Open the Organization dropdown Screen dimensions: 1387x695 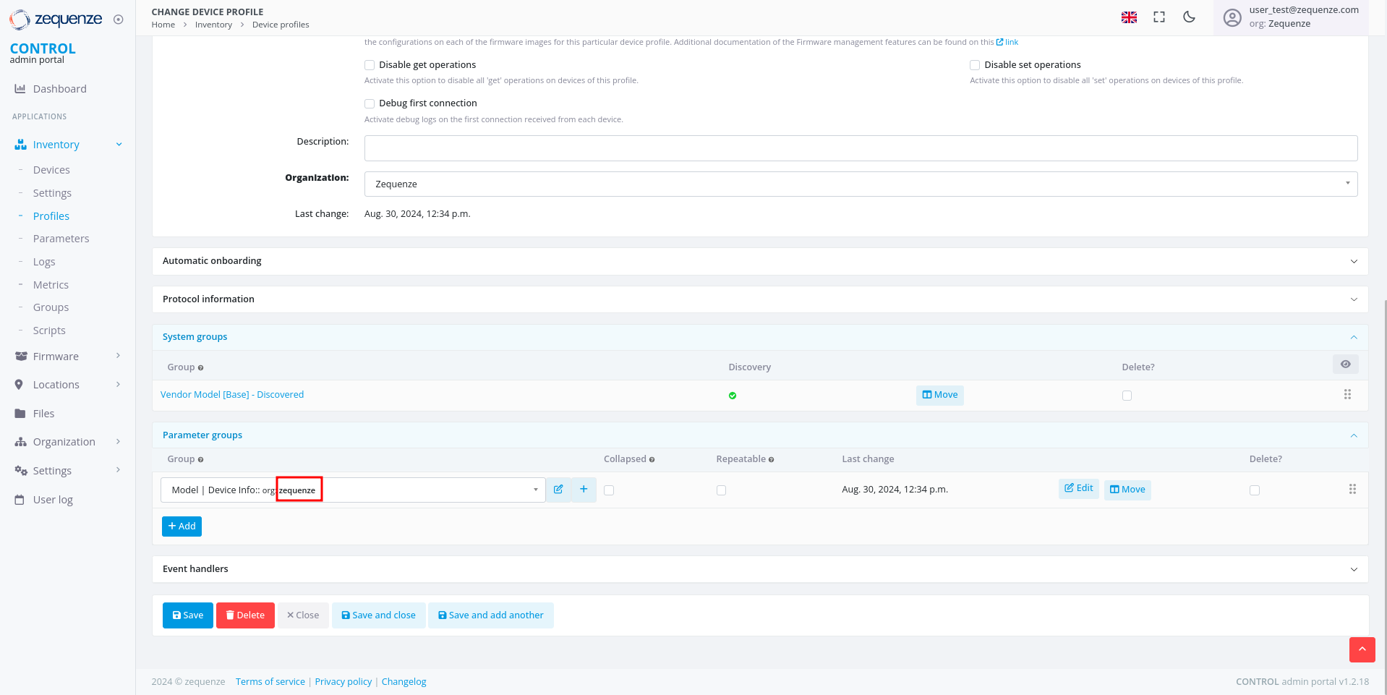coord(861,184)
